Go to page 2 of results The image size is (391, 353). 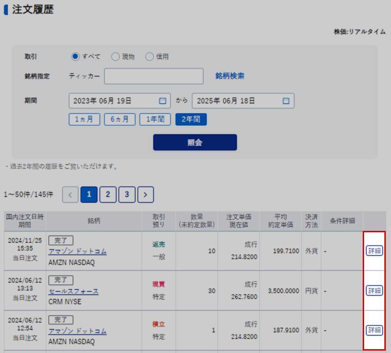(x=108, y=195)
